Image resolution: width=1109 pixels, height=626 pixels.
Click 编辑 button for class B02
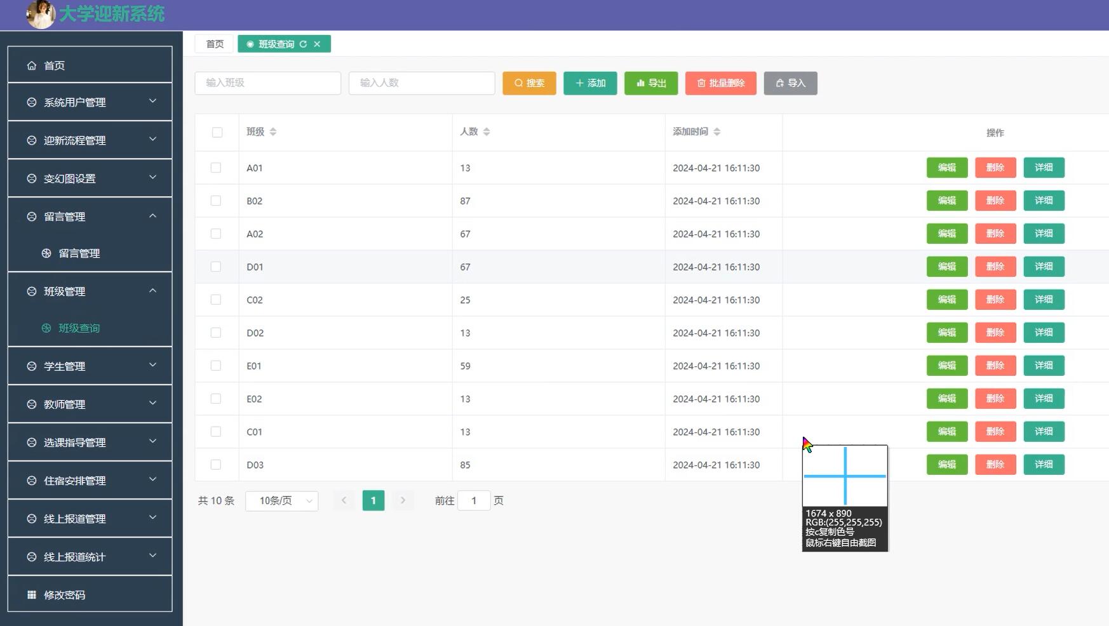(946, 201)
